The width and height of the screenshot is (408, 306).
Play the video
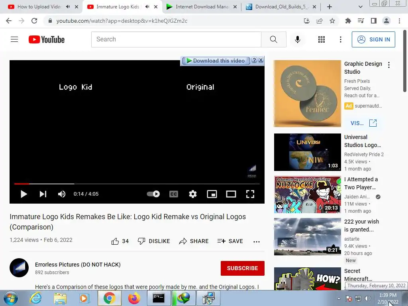(24, 194)
